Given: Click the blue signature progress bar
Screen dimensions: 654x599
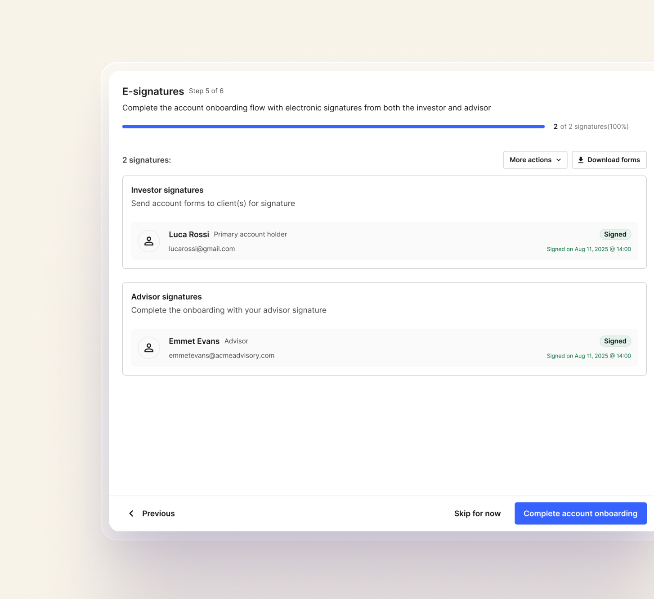Looking at the screenshot, I should [333, 127].
